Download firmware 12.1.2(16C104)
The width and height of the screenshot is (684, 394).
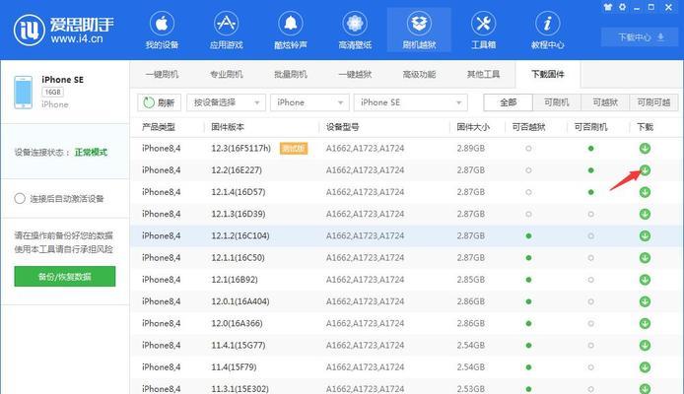645,235
